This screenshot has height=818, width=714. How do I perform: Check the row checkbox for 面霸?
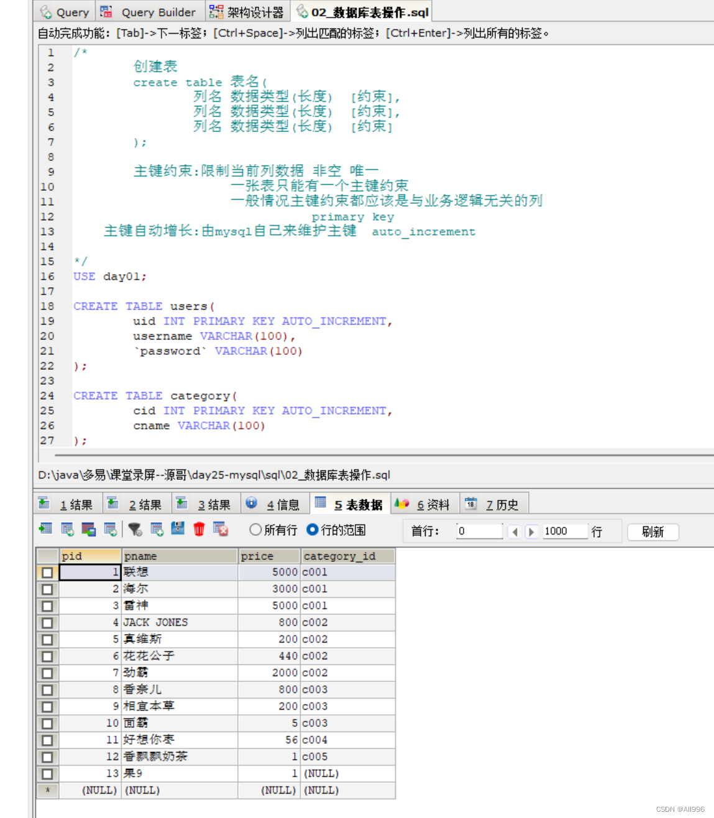click(47, 724)
